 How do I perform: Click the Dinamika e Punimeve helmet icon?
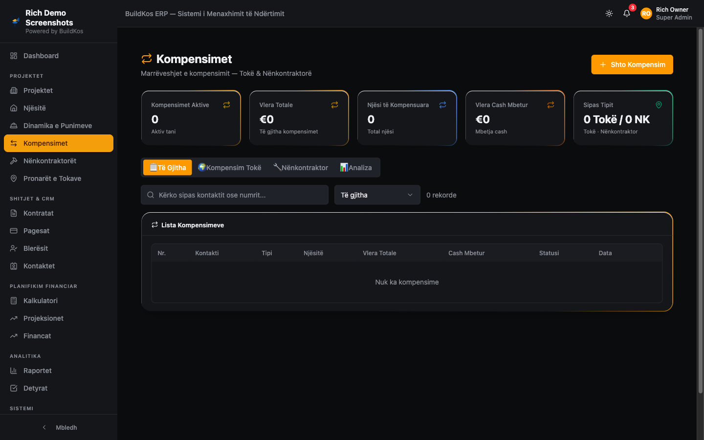[x=14, y=126]
